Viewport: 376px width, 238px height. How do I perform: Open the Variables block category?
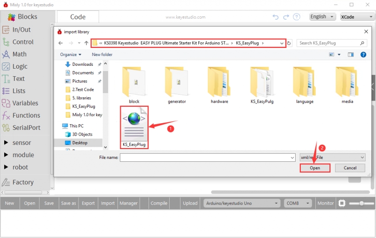(20, 103)
